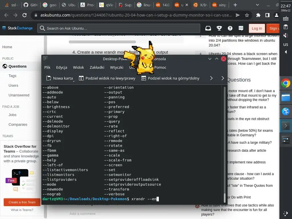292x219 pixels.
Task: Open Dolphin file manager from panel
Action: click(x=286, y=98)
